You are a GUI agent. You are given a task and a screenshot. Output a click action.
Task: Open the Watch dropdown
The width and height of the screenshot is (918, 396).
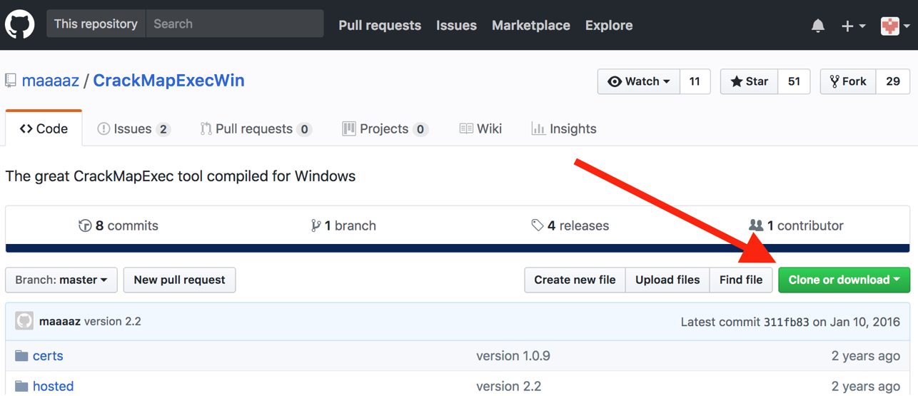(639, 81)
